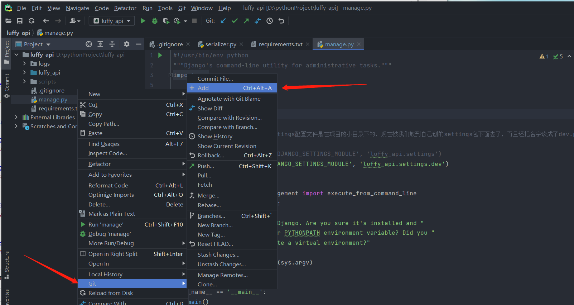
Task: Click the VCS user/account dropdown icon
Action: (x=74, y=21)
